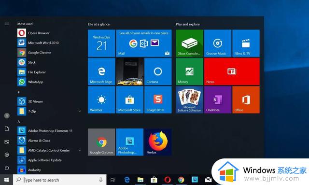Expand the Start menu hamburger button
Screen dimensions: 309x185
7,24
